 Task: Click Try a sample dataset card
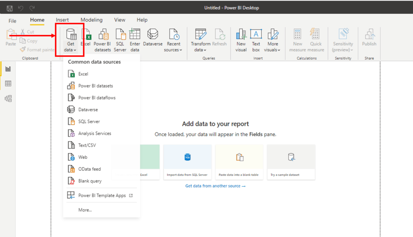point(291,162)
